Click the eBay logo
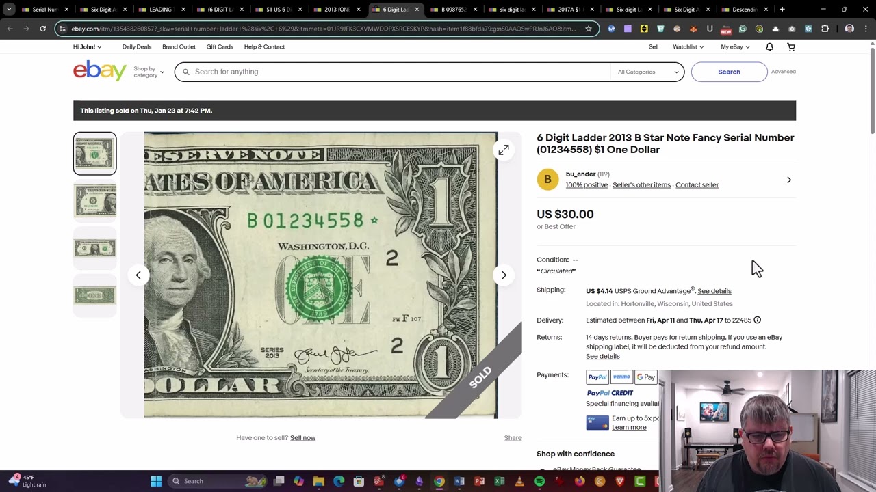 pyautogui.click(x=100, y=70)
